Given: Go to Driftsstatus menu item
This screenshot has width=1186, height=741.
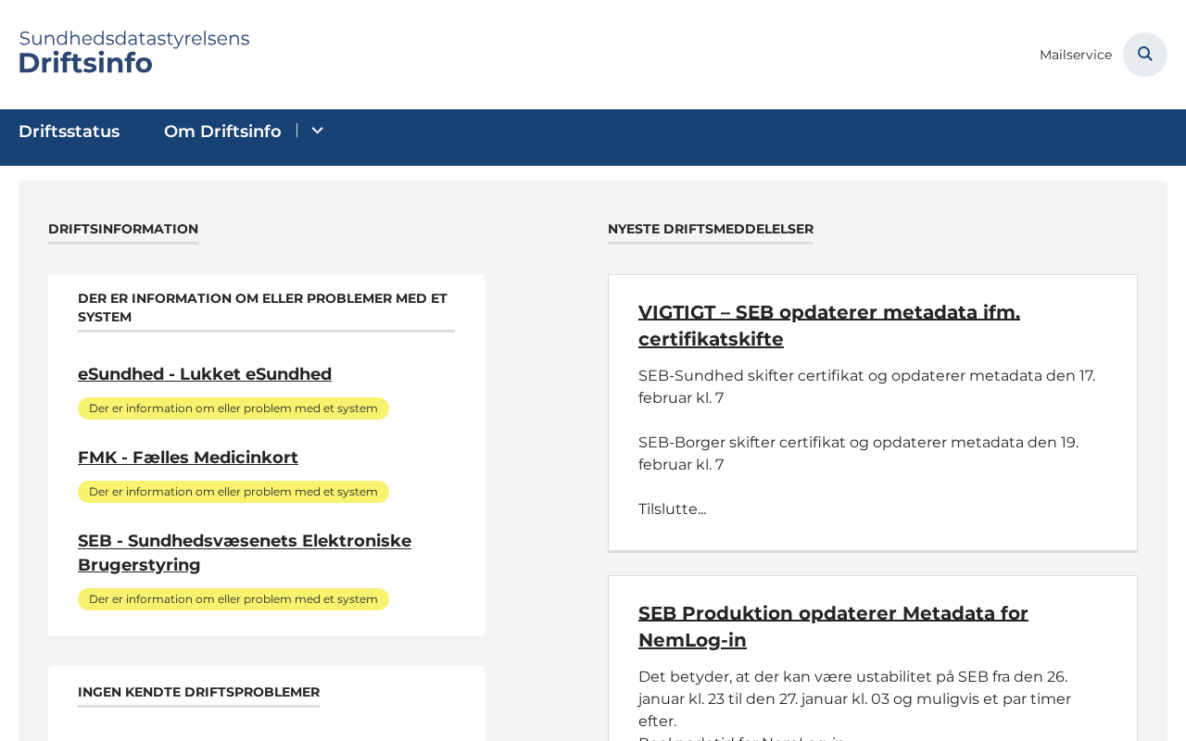Looking at the screenshot, I should coord(69,132).
